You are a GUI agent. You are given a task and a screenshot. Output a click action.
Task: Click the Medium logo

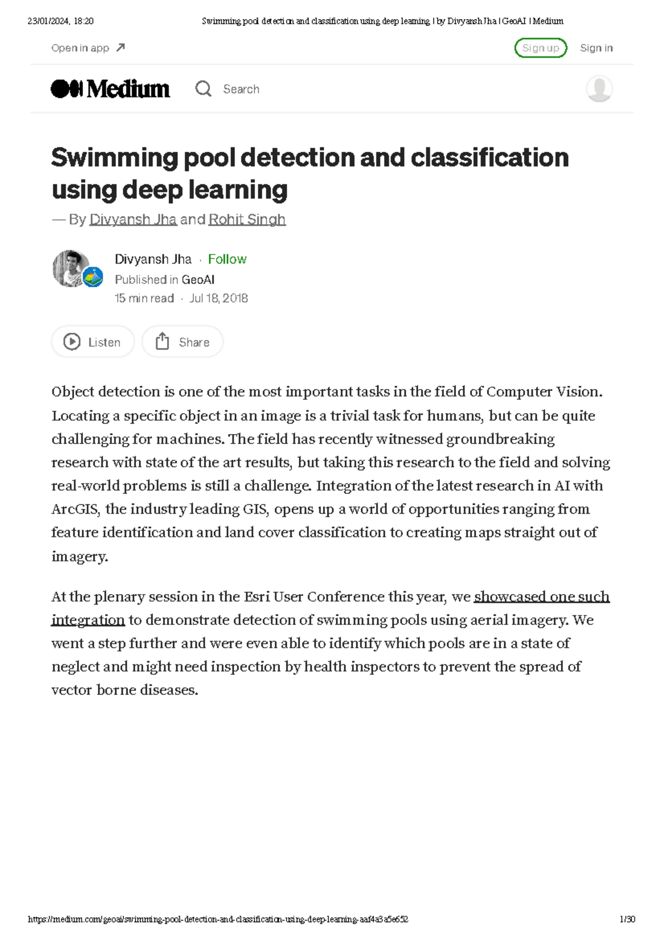(110, 89)
